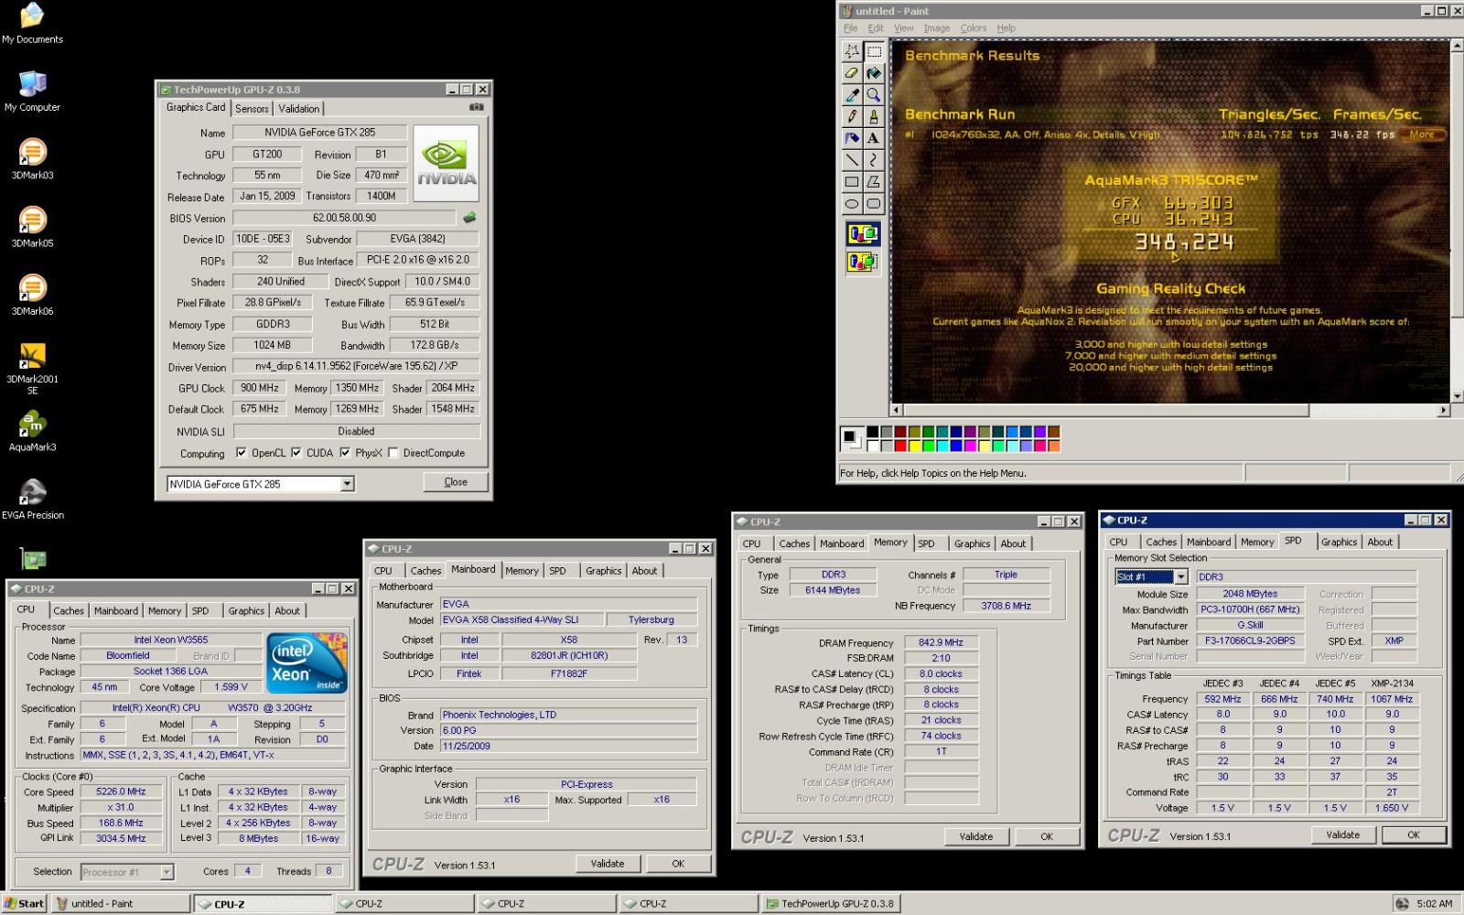Select the Free-Form Select tool in Paint
Image resolution: width=1464 pixels, height=915 pixels.
point(852,51)
